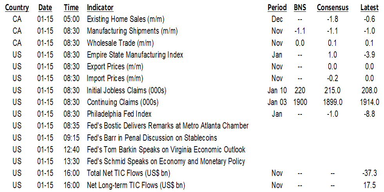This screenshot has height=192, width=384.
Task: Select Empire State Manufacturing Index entry
Action: (135, 55)
